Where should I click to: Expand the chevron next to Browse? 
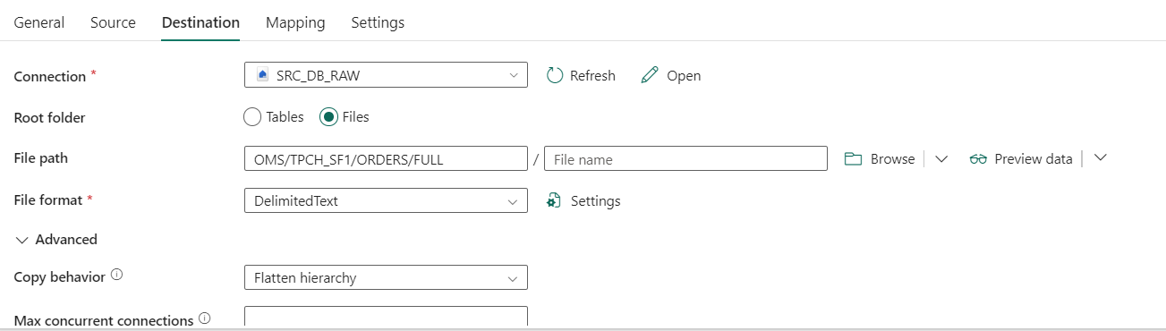pyautogui.click(x=941, y=158)
